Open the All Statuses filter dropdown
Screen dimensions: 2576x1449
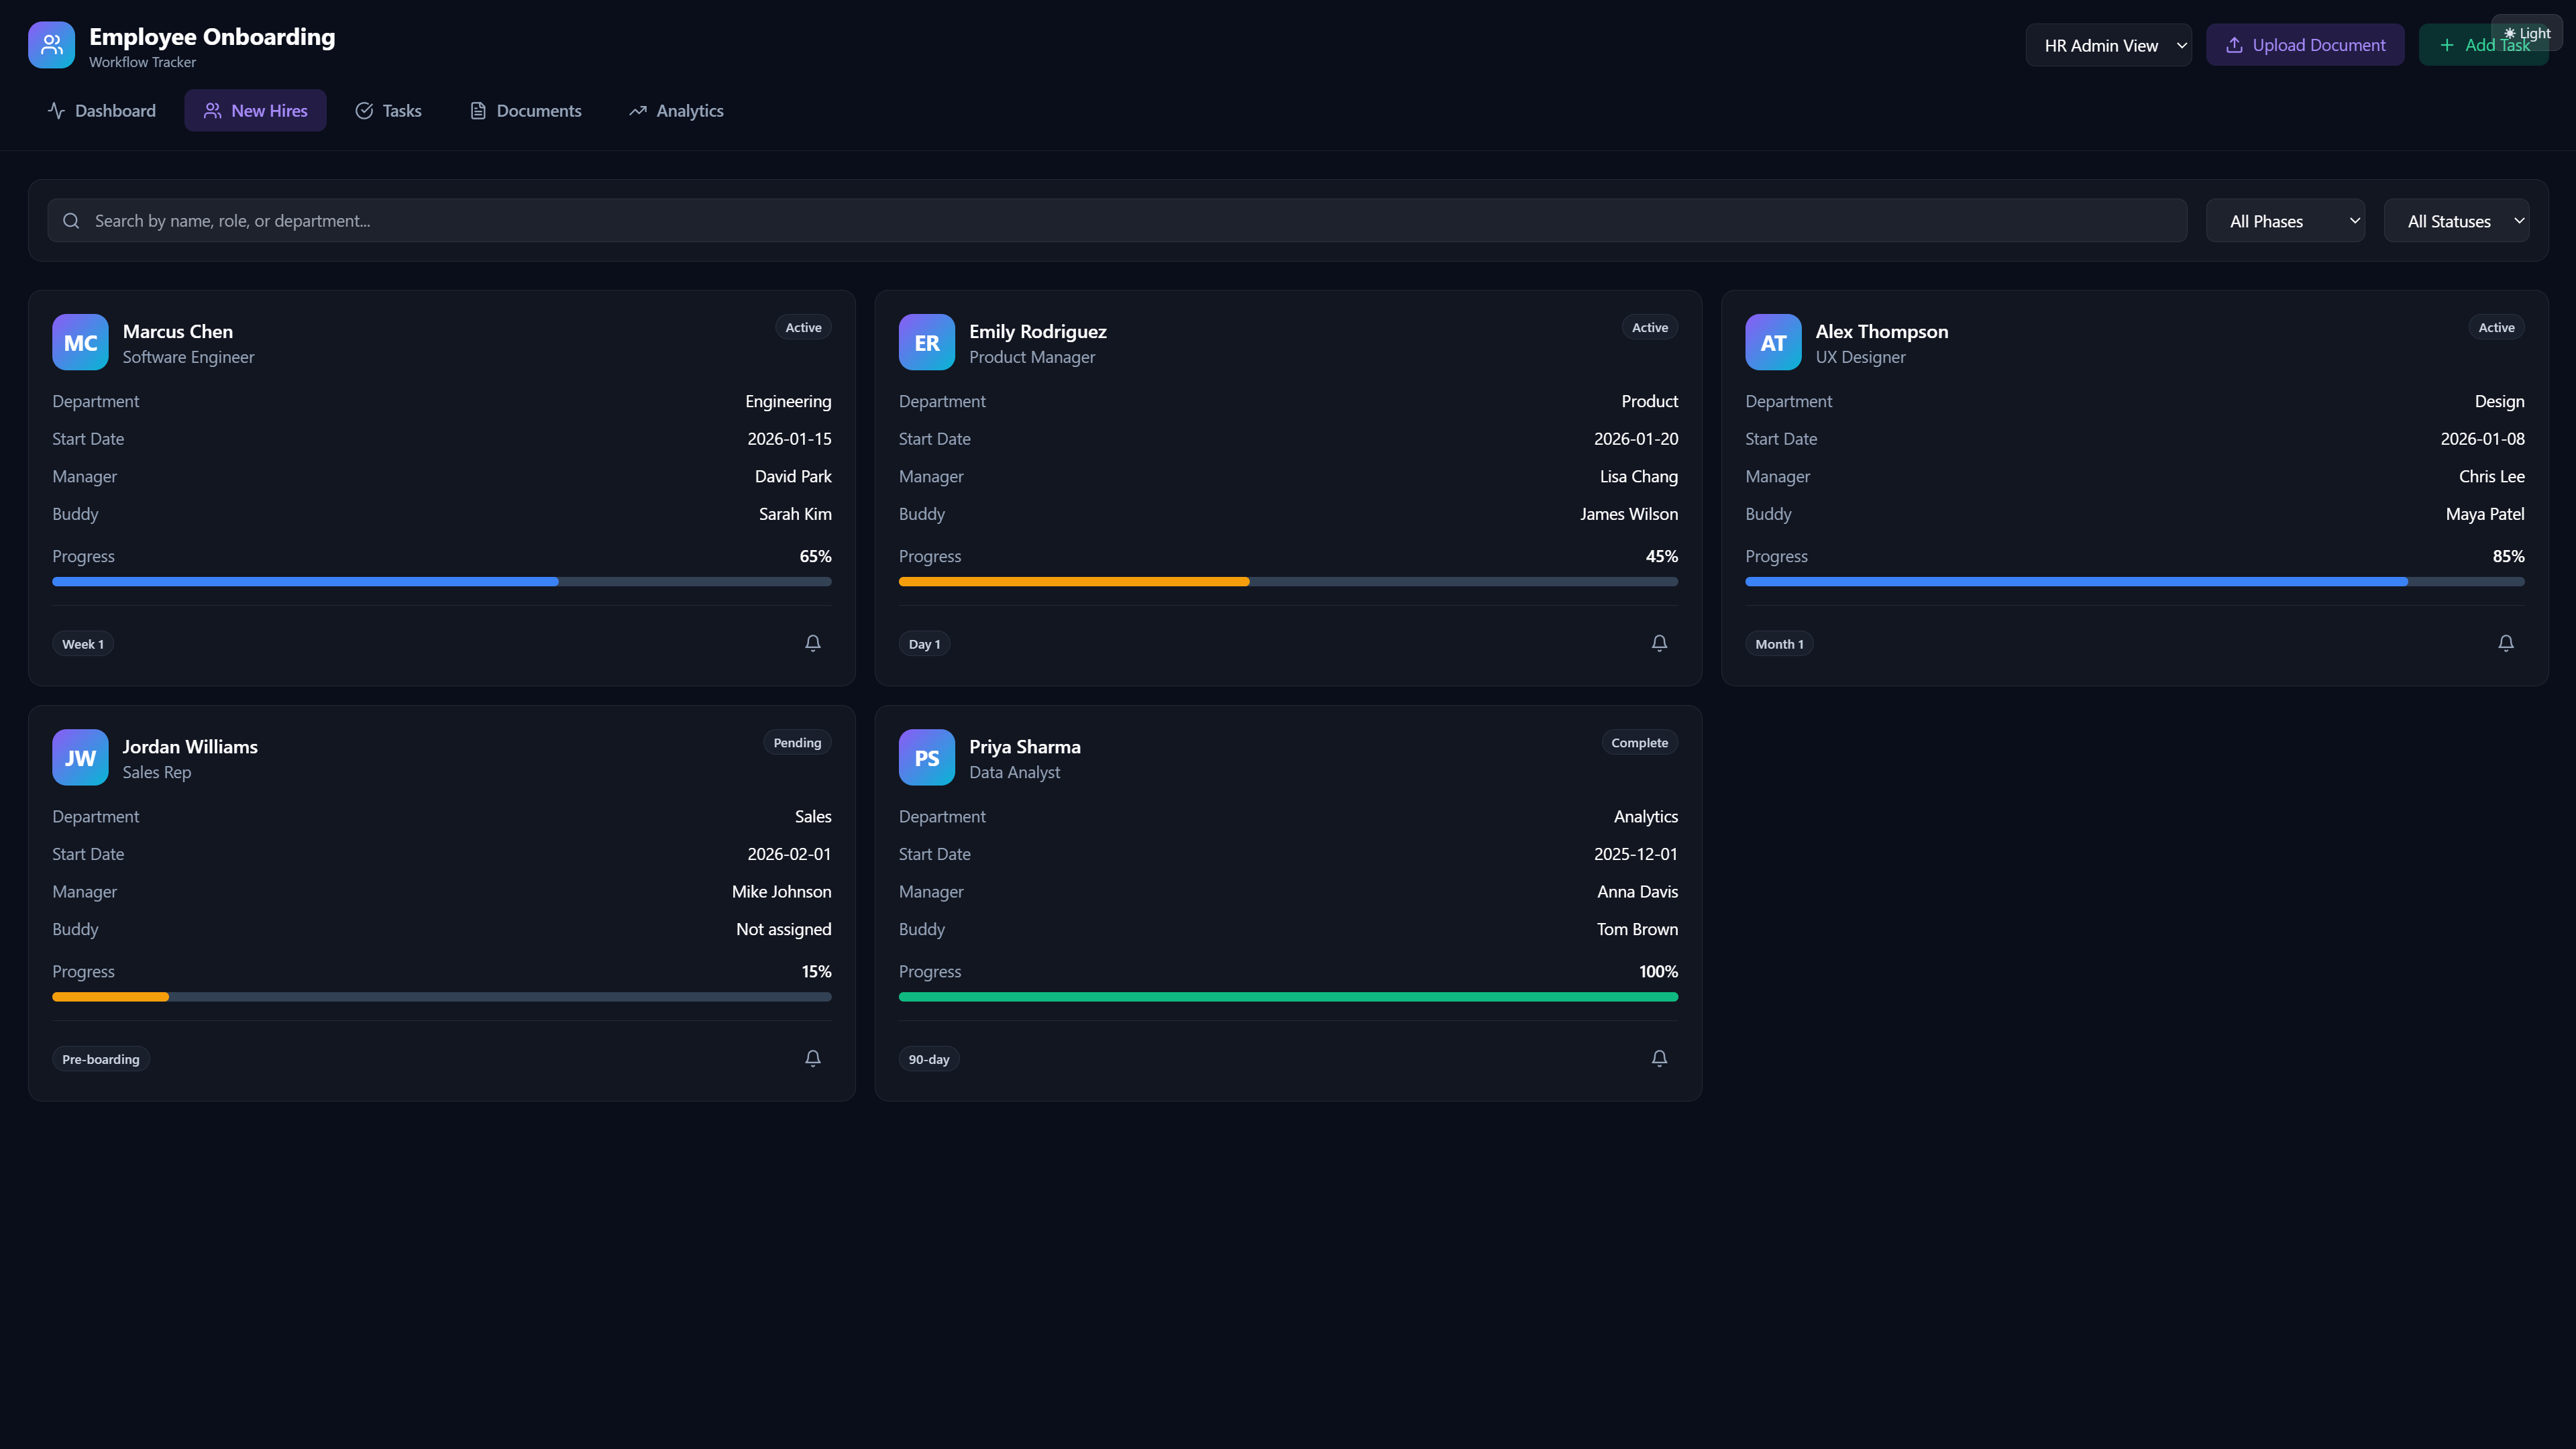coord(2456,221)
